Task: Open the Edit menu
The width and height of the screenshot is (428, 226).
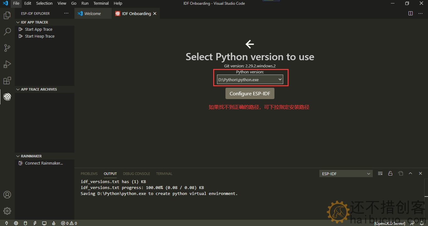Action: [28, 3]
